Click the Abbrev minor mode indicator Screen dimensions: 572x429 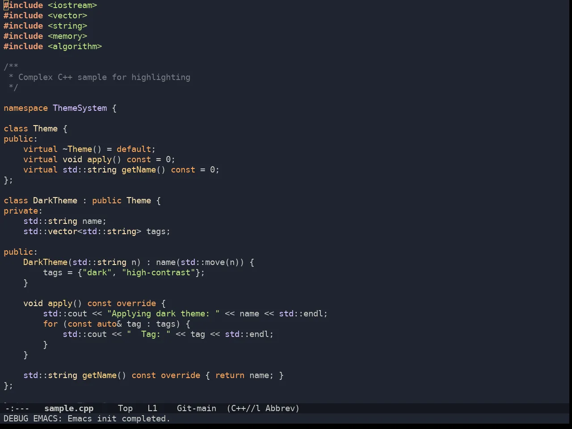(x=282, y=408)
